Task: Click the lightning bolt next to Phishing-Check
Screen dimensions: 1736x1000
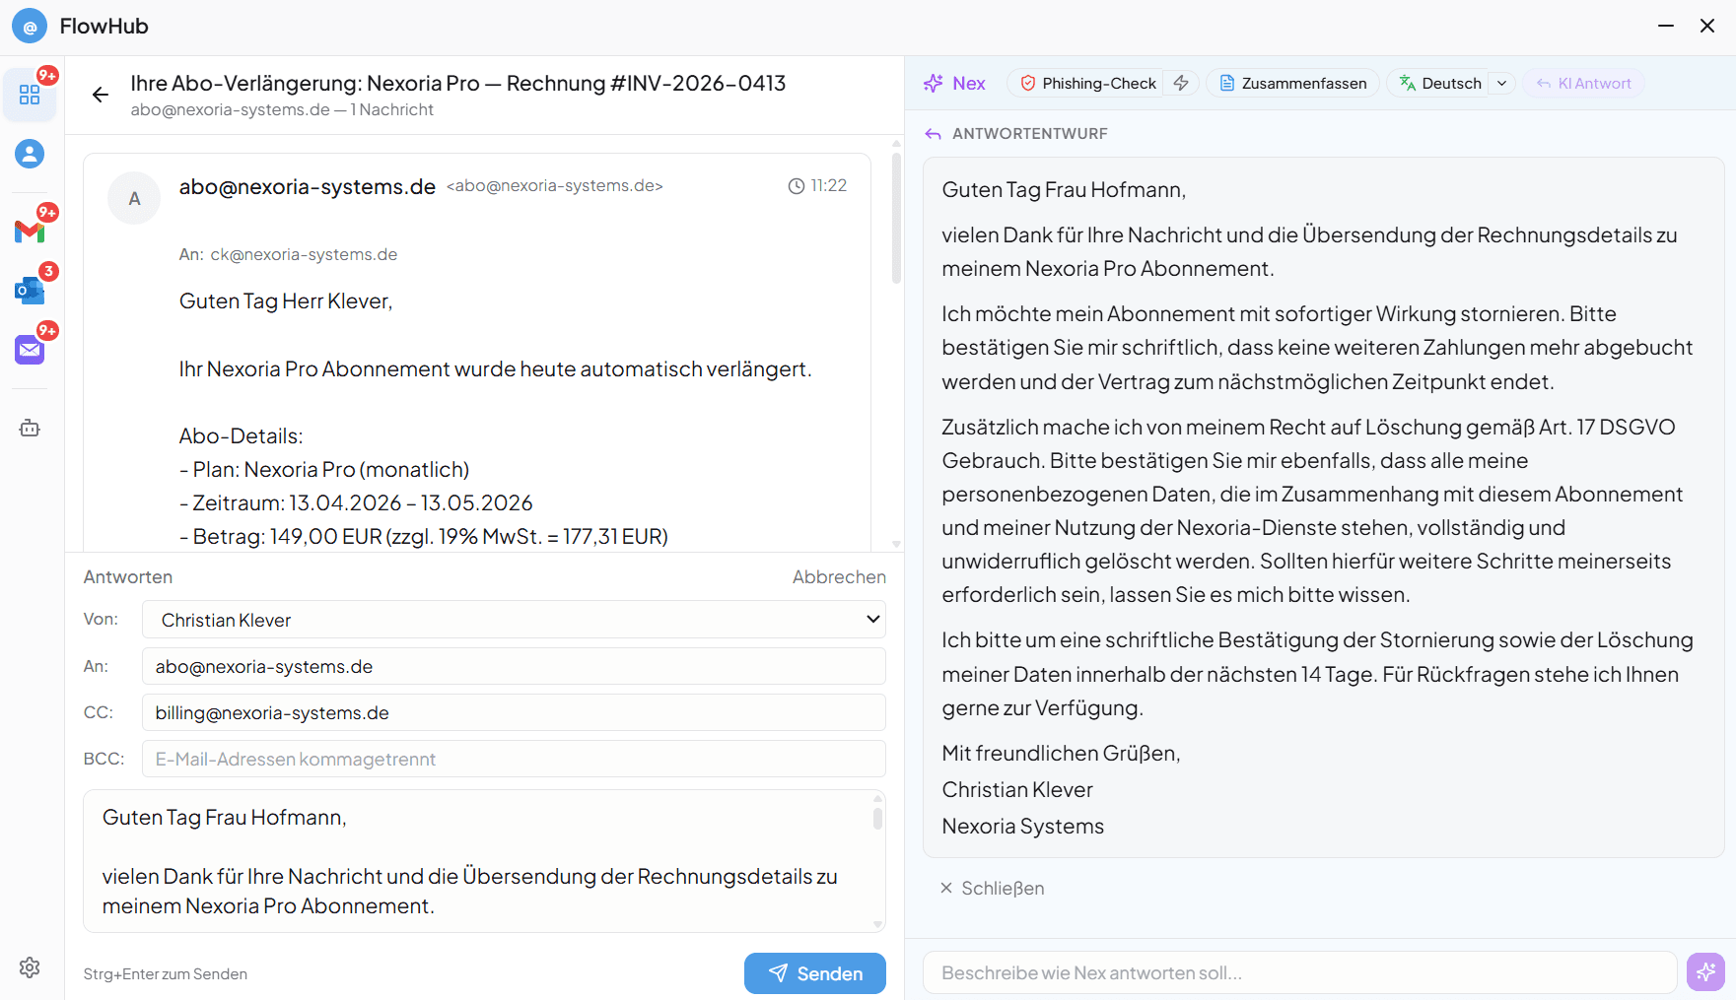Action: click(1180, 83)
